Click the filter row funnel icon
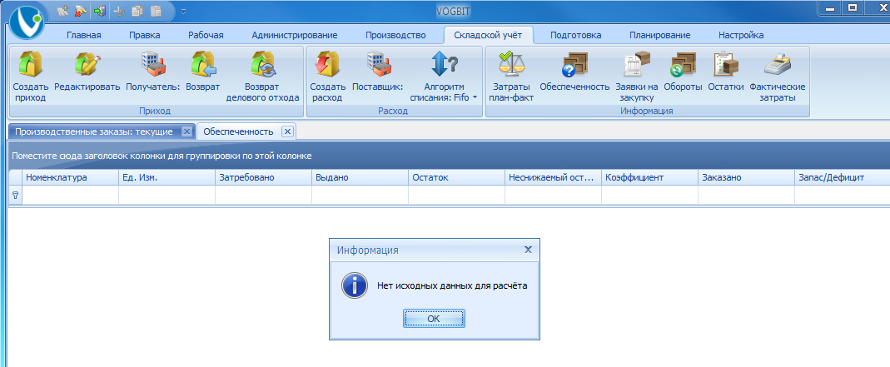The image size is (890, 367). (15, 195)
